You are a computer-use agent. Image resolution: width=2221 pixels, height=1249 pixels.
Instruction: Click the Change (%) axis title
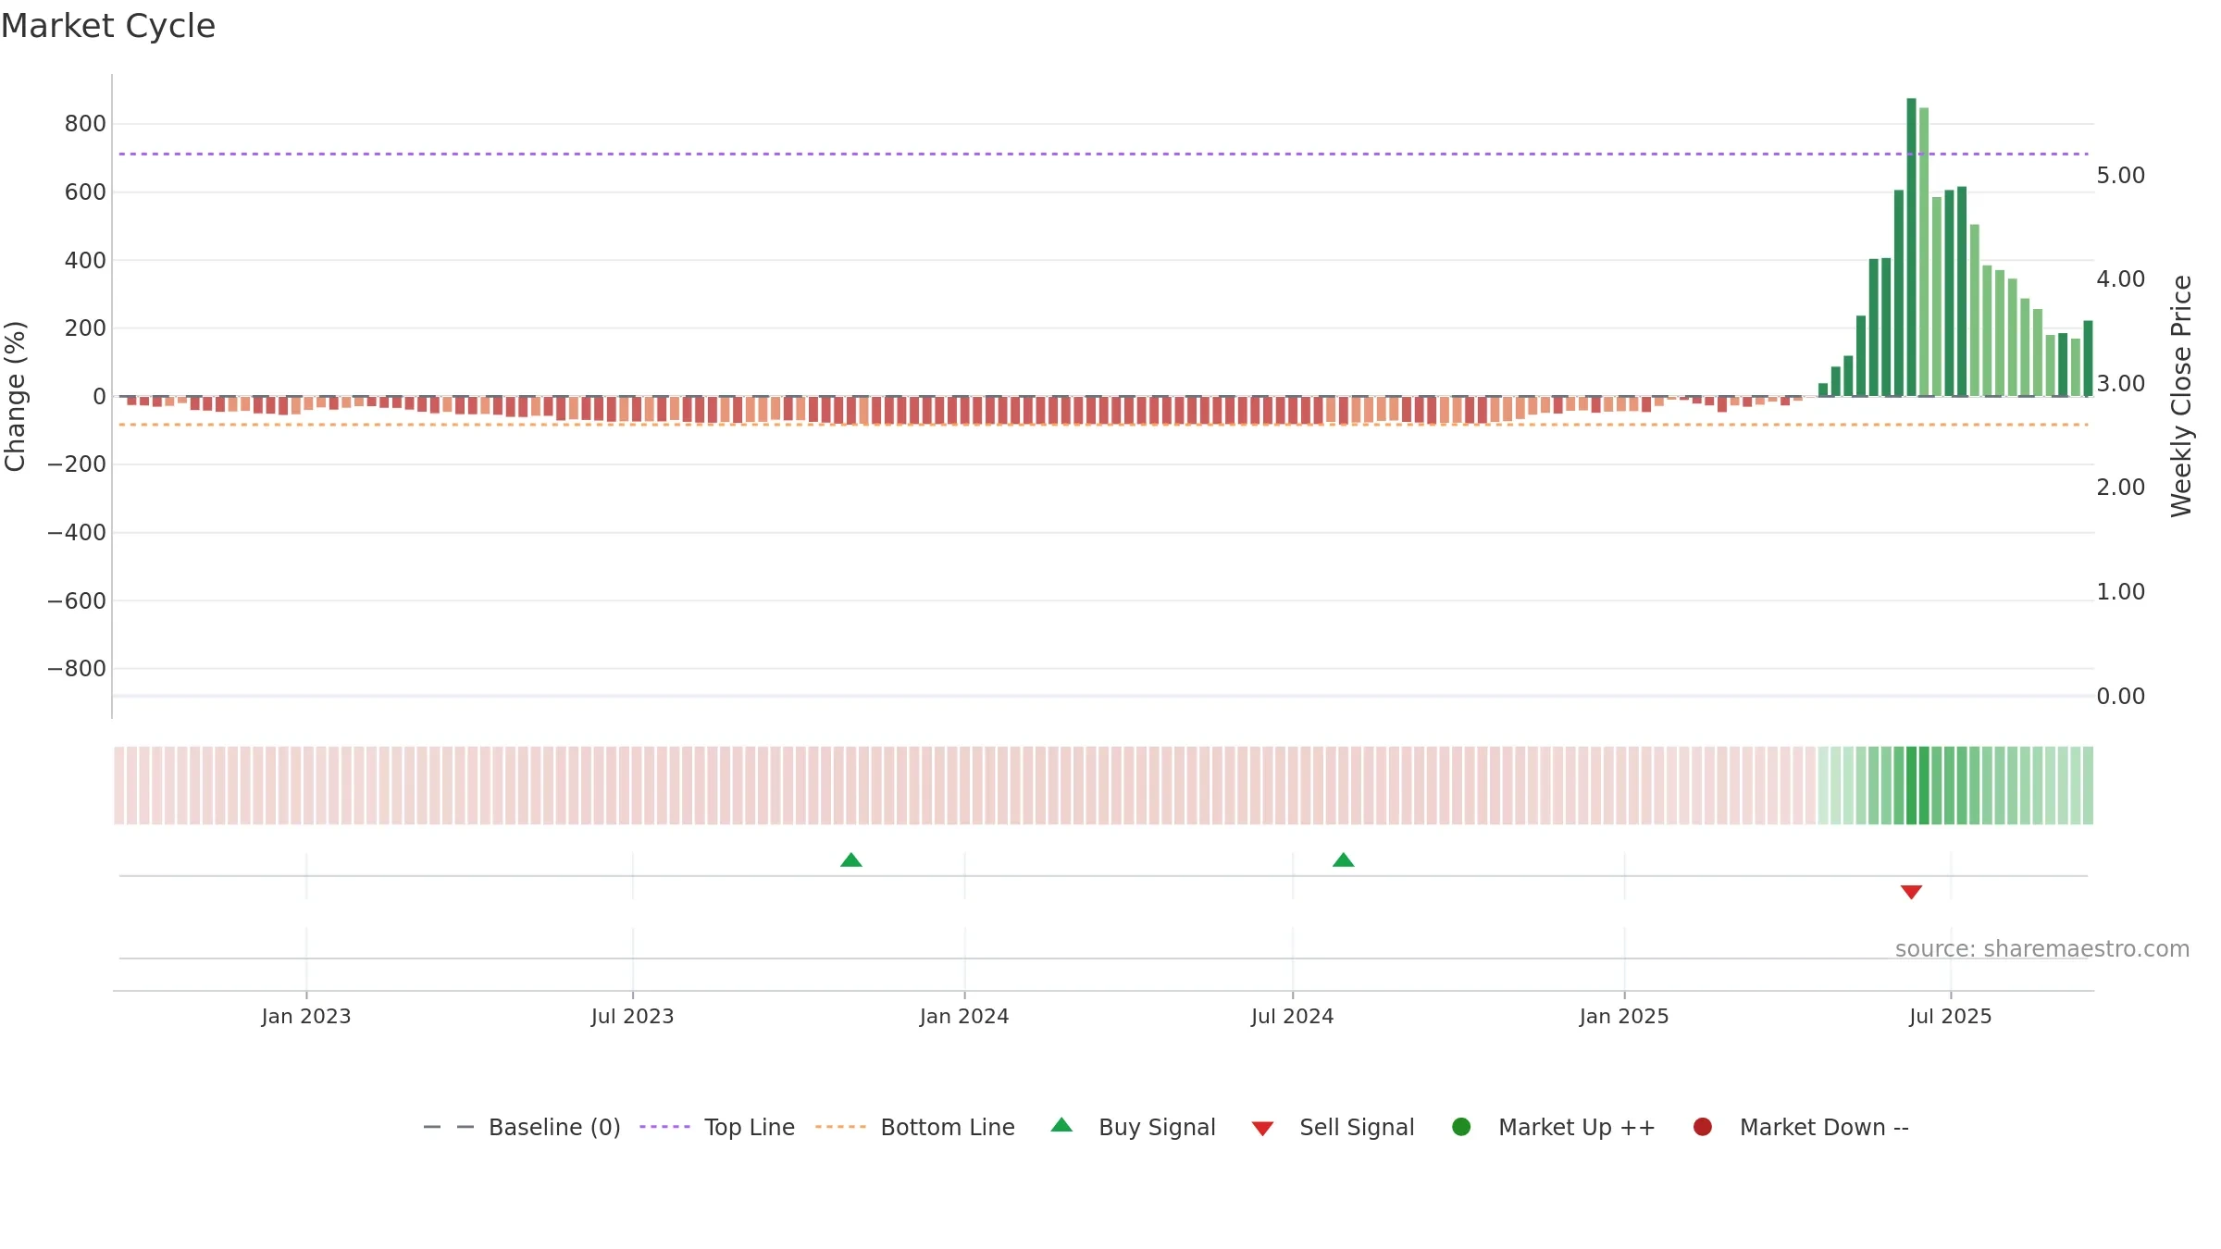(x=16, y=396)
